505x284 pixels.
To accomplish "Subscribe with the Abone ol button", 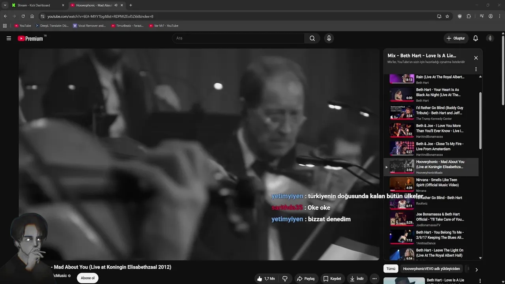I will click(x=88, y=278).
